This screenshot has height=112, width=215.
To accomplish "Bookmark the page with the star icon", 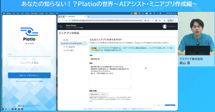I will tap(148, 20).
